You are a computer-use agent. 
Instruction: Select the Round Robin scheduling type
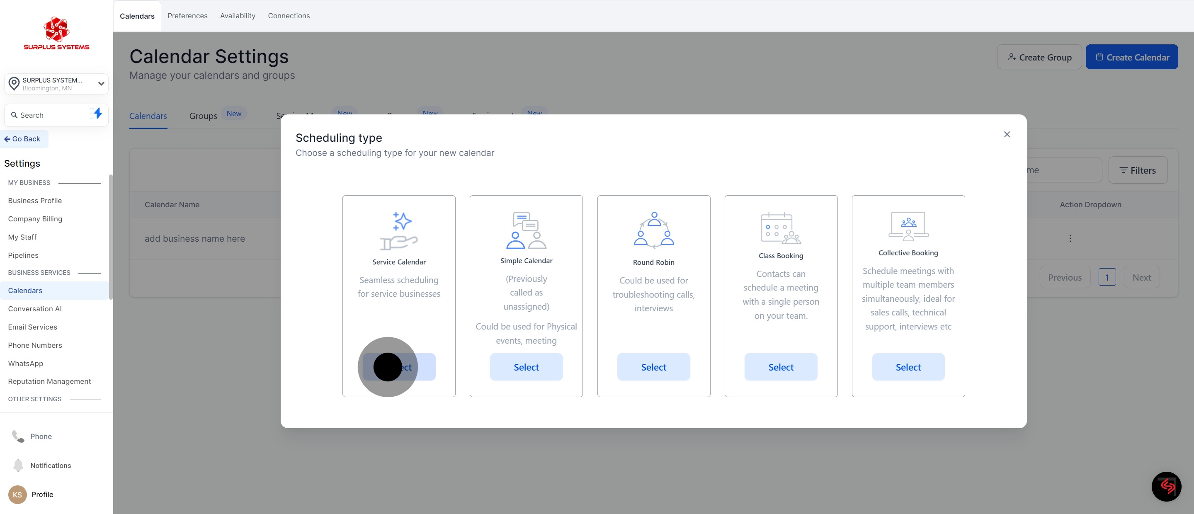(653, 367)
